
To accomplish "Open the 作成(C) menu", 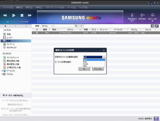I will [39, 7].
